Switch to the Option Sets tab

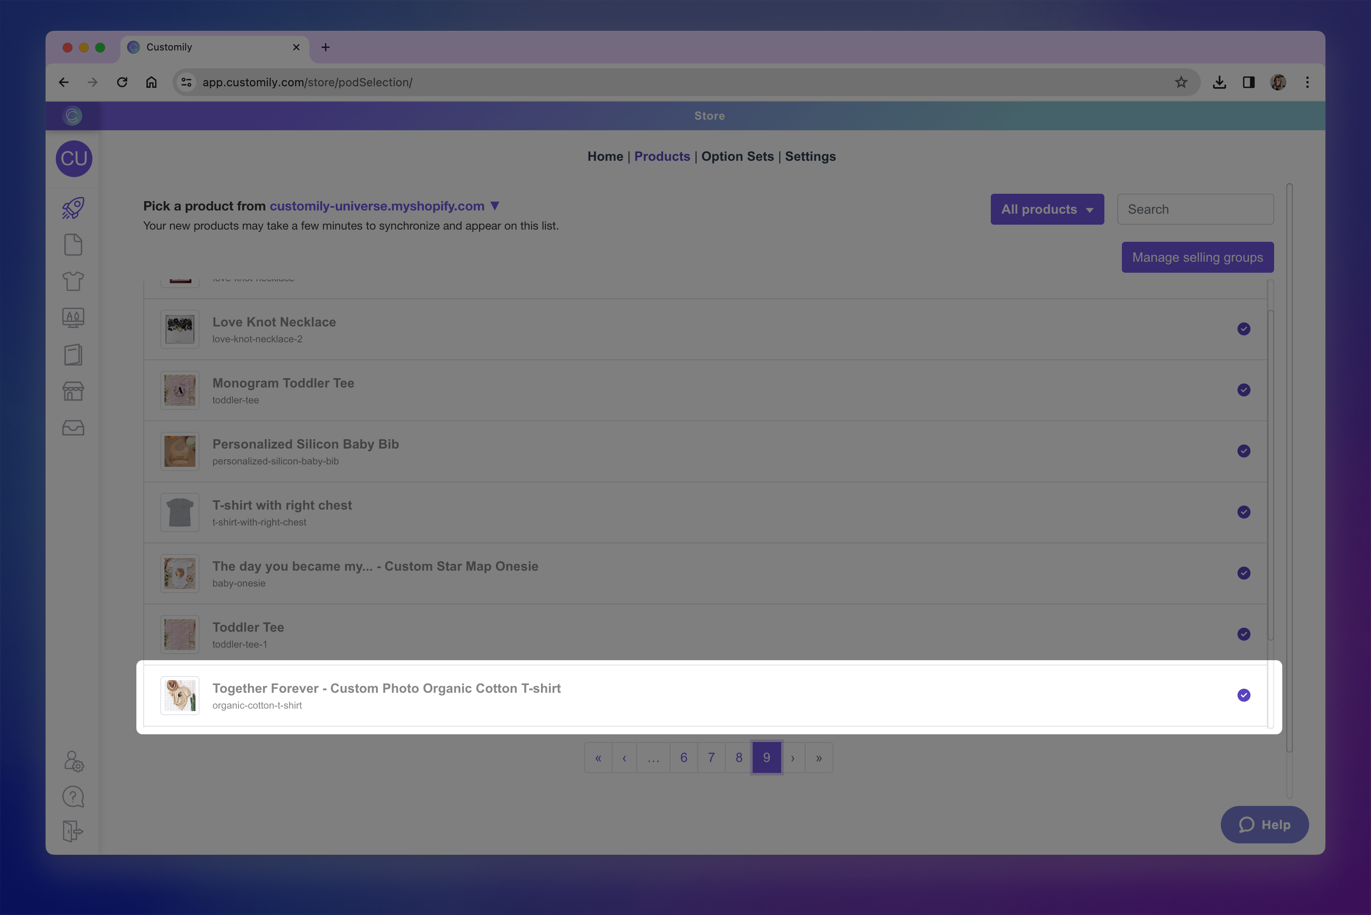pos(737,156)
